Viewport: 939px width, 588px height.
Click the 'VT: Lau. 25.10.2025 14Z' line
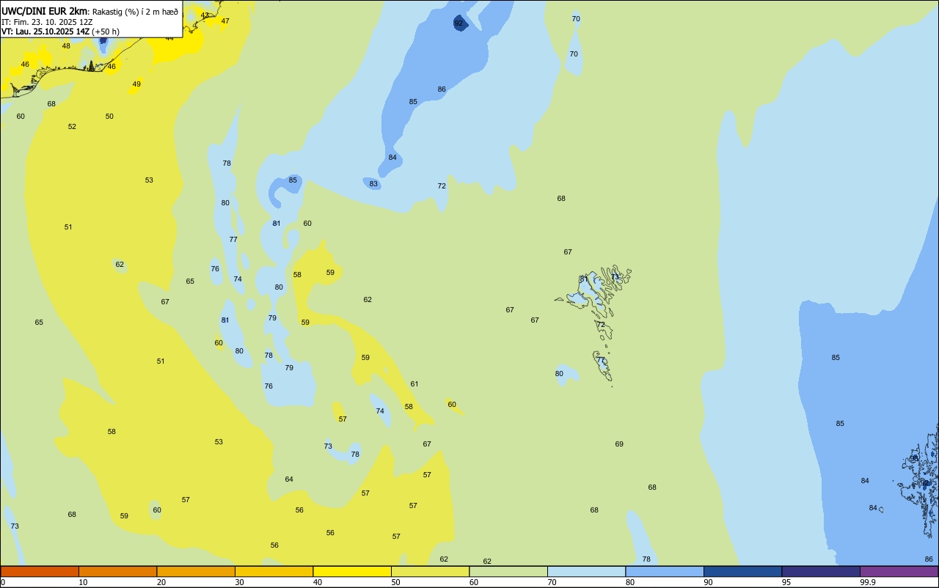tap(45, 32)
